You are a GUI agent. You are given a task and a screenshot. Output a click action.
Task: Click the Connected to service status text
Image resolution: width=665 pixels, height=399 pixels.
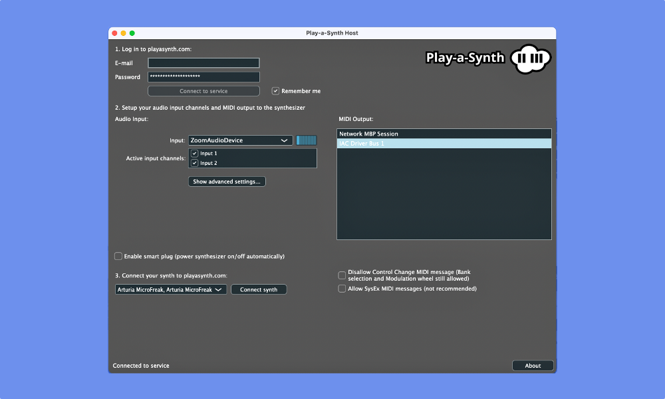pyautogui.click(x=141, y=366)
